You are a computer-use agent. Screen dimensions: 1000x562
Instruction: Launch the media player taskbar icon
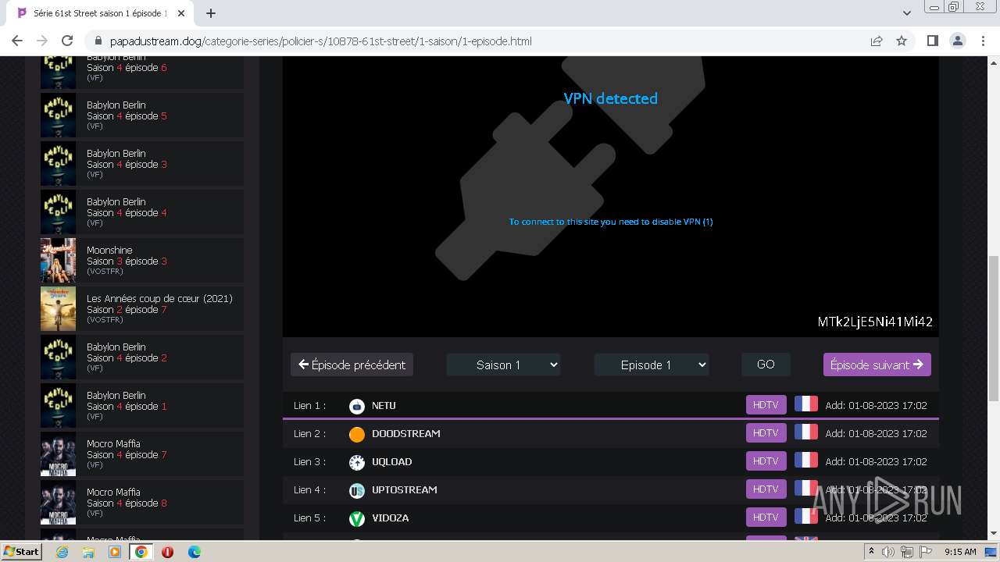click(115, 552)
